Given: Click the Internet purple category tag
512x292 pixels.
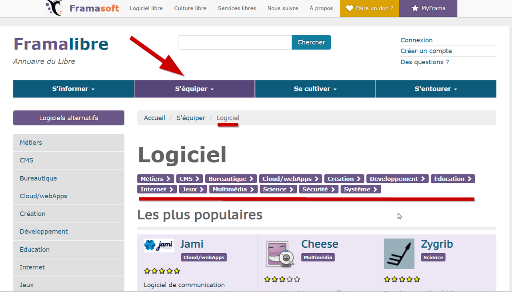Looking at the screenshot, I should tap(157, 189).
